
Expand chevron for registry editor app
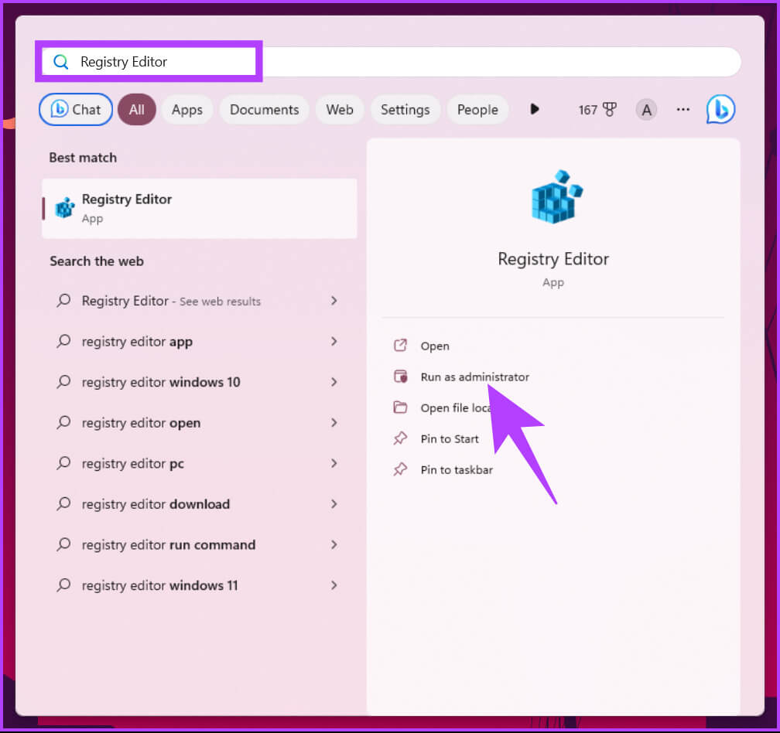pyautogui.click(x=334, y=342)
